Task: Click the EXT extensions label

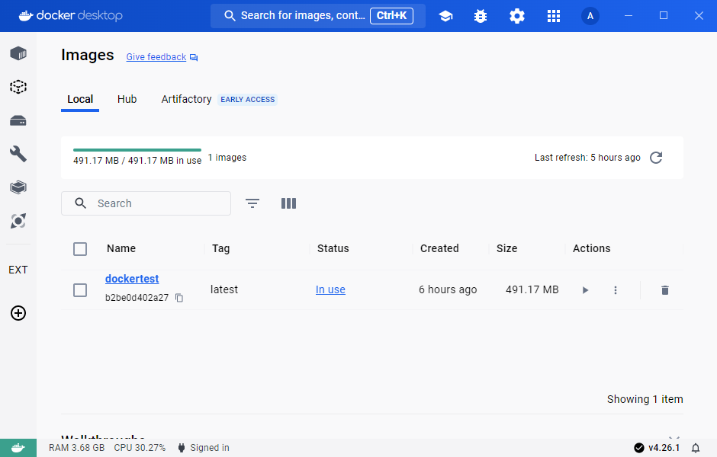Action: pyautogui.click(x=18, y=270)
